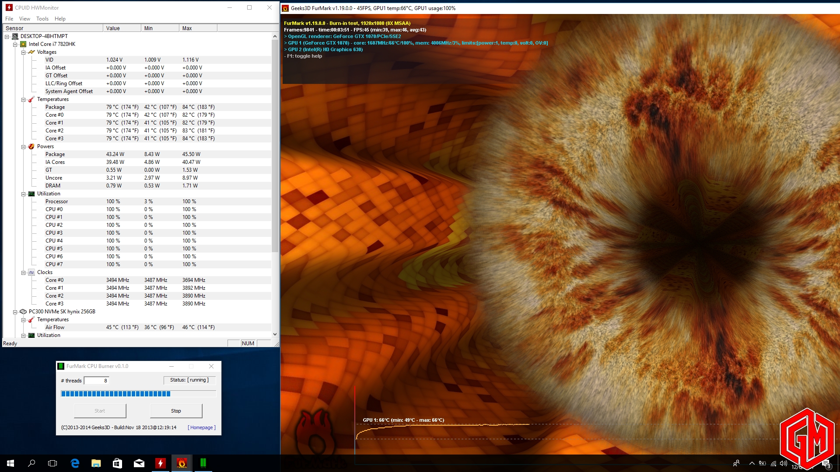Click the desktop computer icon beside DESKTOP-4BHTMPT
The width and height of the screenshot is (840, 472).
[15, 36]
